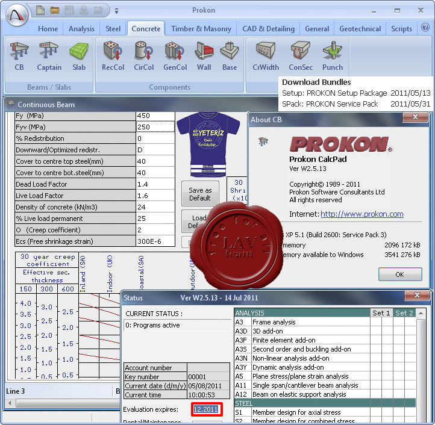Click the Set 1 column header
The width and height of the screenshot is (435, 425).
click(381, 313)
